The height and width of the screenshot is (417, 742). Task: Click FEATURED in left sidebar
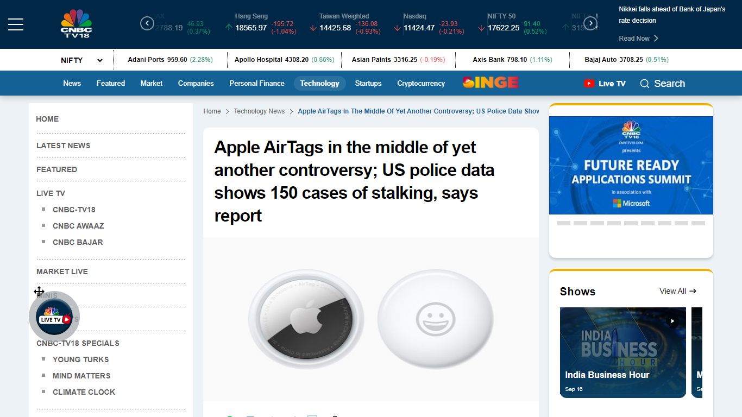pyautogui.click(x=57, y=169)
